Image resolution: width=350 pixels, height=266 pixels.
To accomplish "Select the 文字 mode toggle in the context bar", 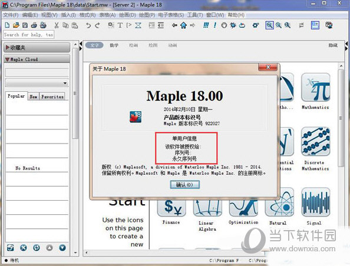I will pyautogui.click(x=94, y=45).
